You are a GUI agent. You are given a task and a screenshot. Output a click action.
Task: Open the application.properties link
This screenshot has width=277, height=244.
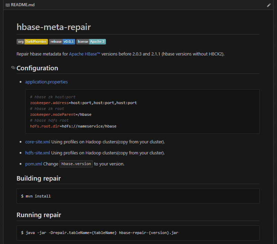(46, 82)
